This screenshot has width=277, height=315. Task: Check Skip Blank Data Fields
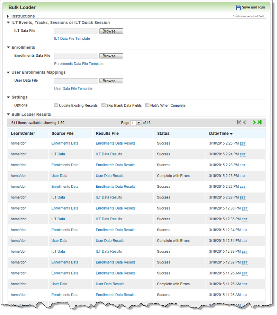[x=104, y=105]
